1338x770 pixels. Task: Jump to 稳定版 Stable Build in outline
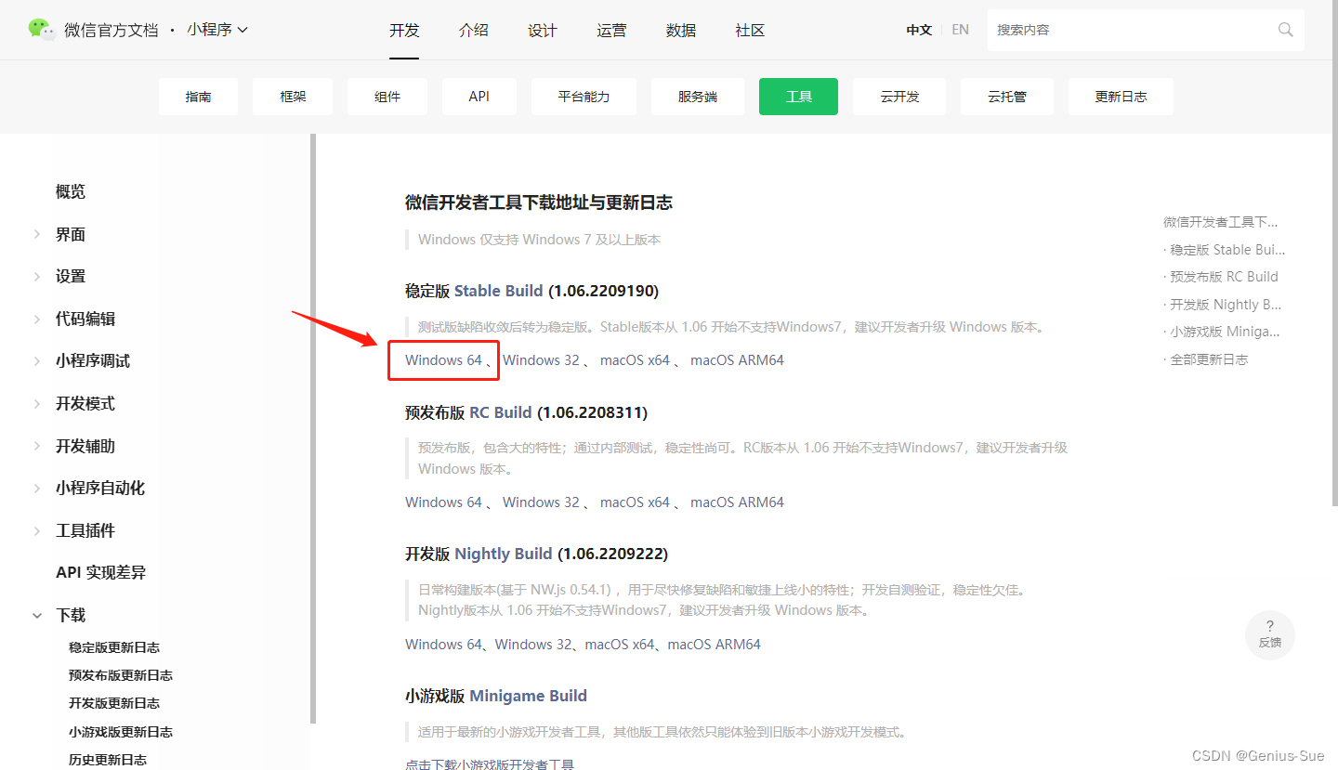point(1225,250)
